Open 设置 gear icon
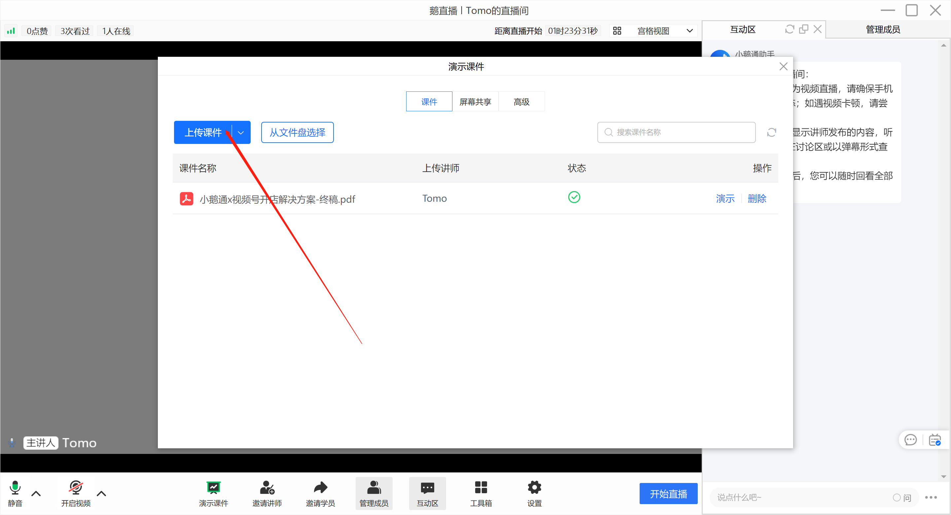 (534, 487)
